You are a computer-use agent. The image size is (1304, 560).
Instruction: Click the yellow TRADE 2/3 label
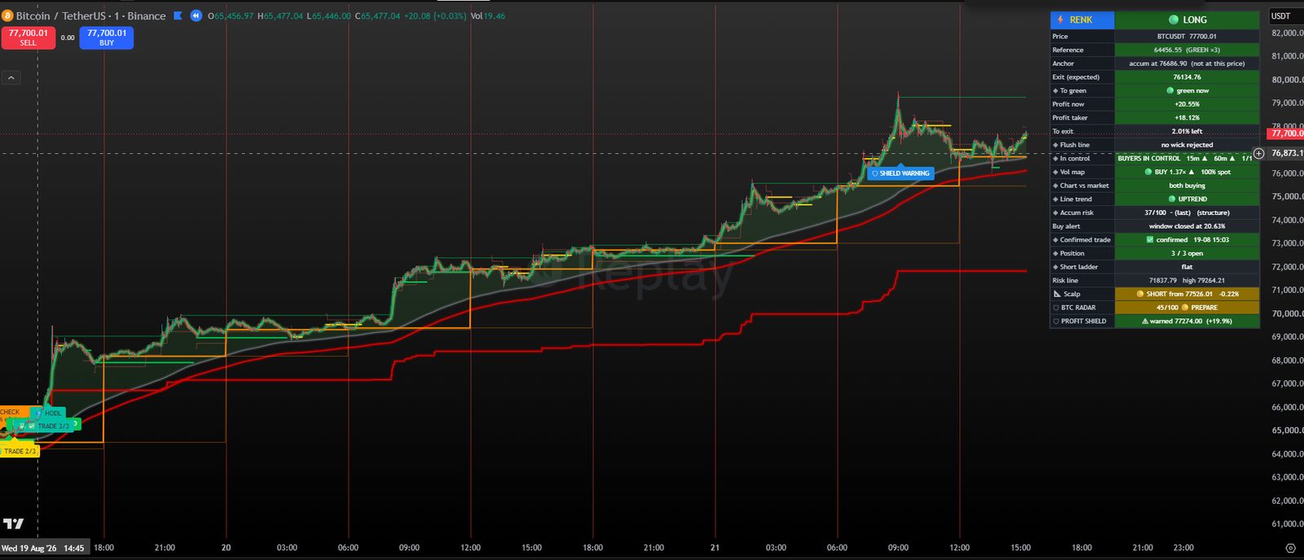20,451
